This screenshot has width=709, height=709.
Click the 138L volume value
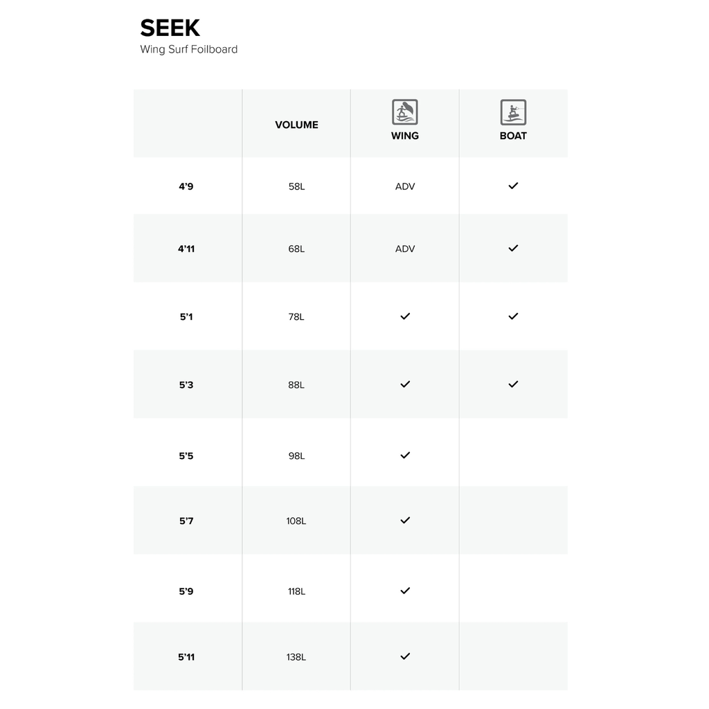296,657
